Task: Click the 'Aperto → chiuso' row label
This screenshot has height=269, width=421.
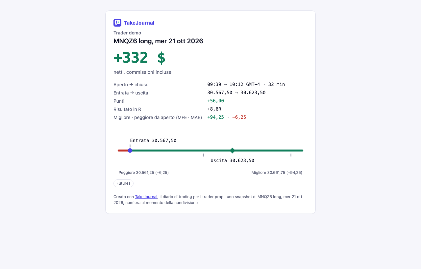Action: [131, 85]
